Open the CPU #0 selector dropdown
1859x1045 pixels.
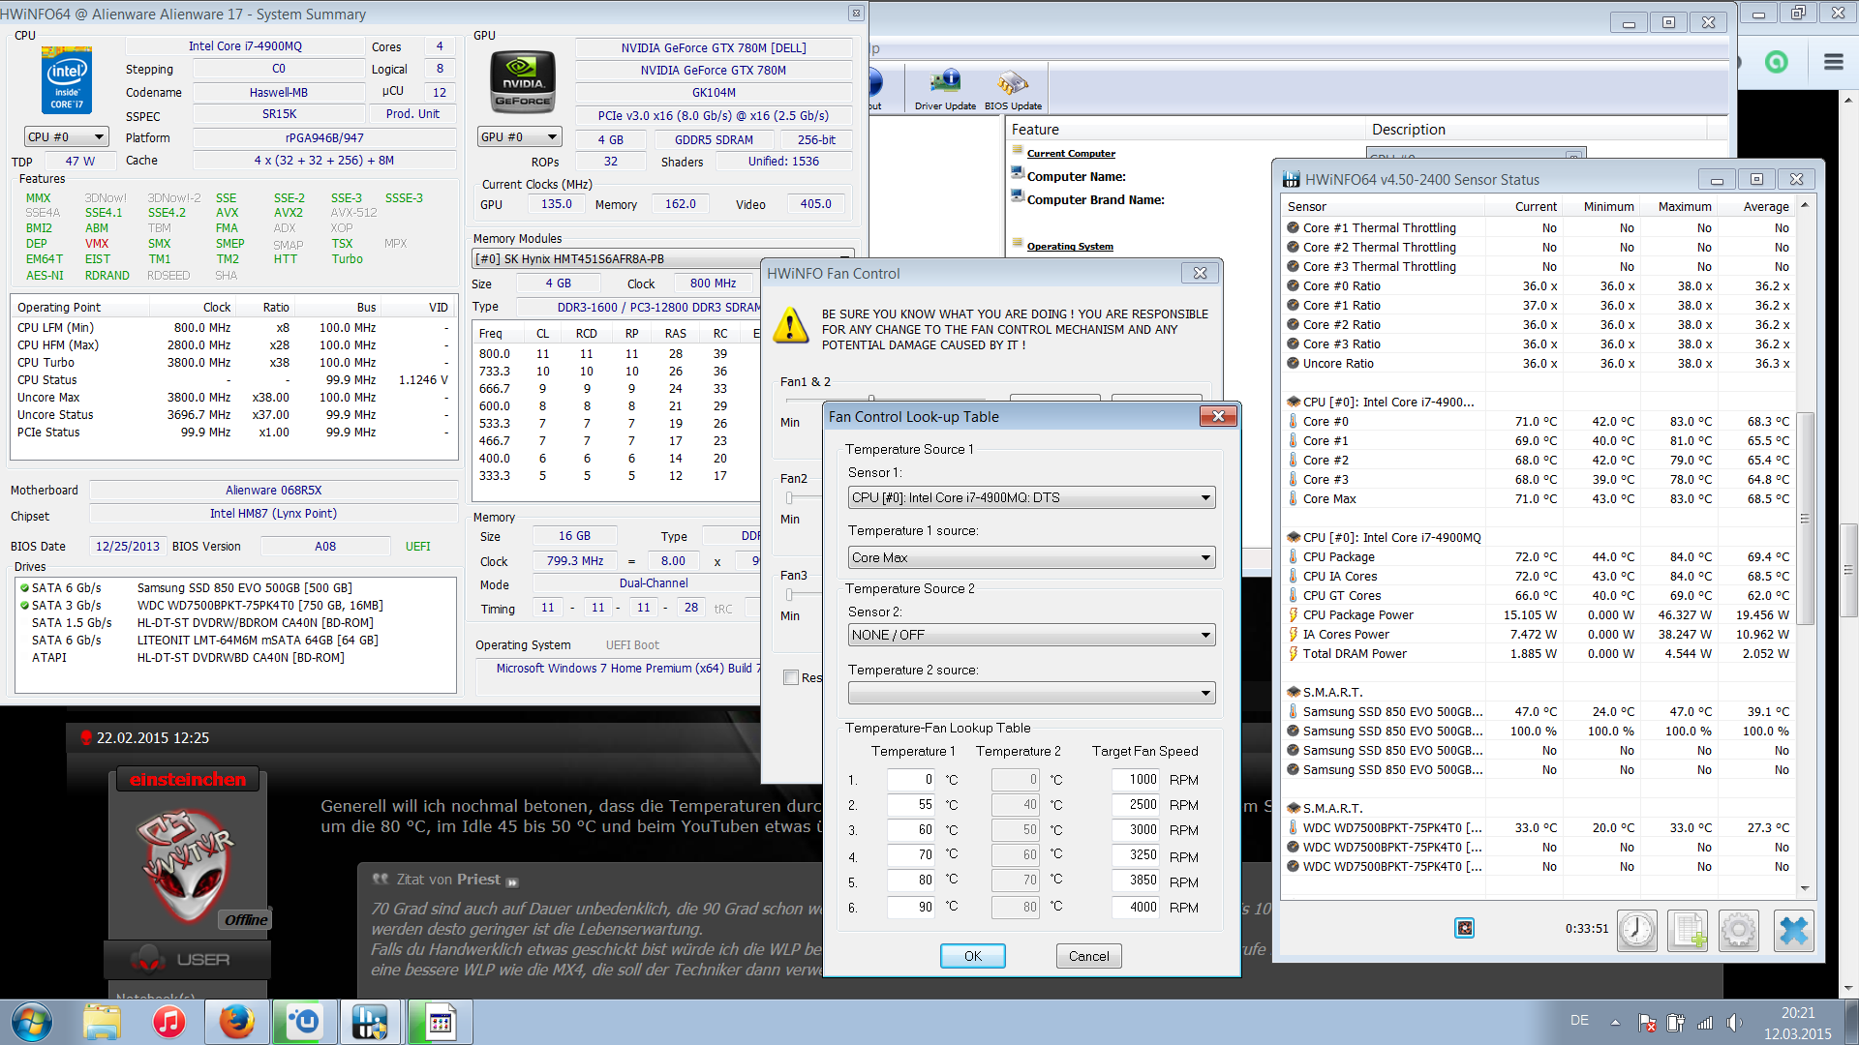pyautogui.click(x=66, y=137)
